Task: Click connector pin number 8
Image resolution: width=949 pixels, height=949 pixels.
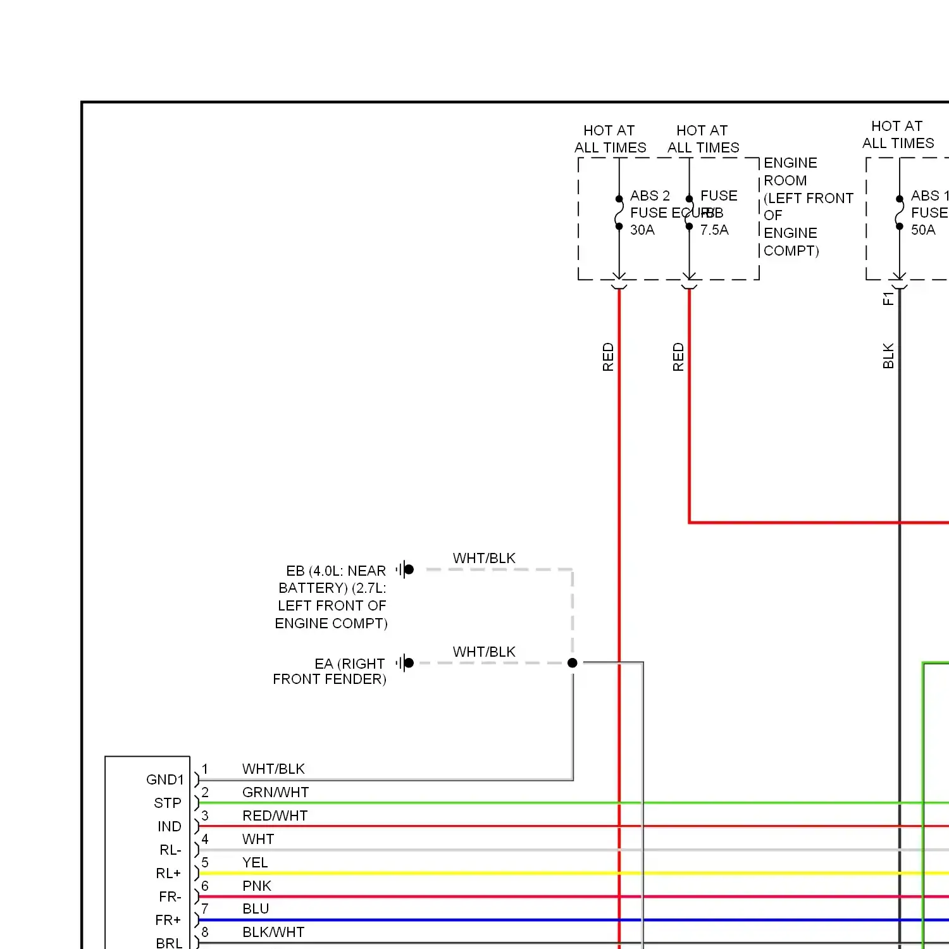Action: [205, 932]
